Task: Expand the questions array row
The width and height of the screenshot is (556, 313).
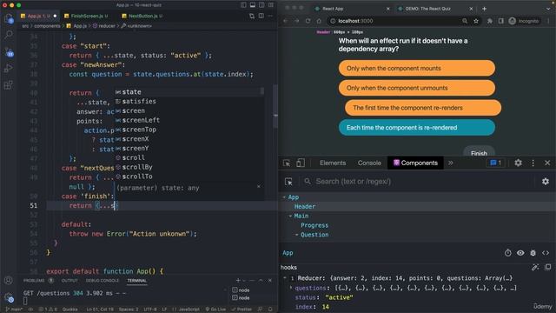Action: (x=291, y=288)
